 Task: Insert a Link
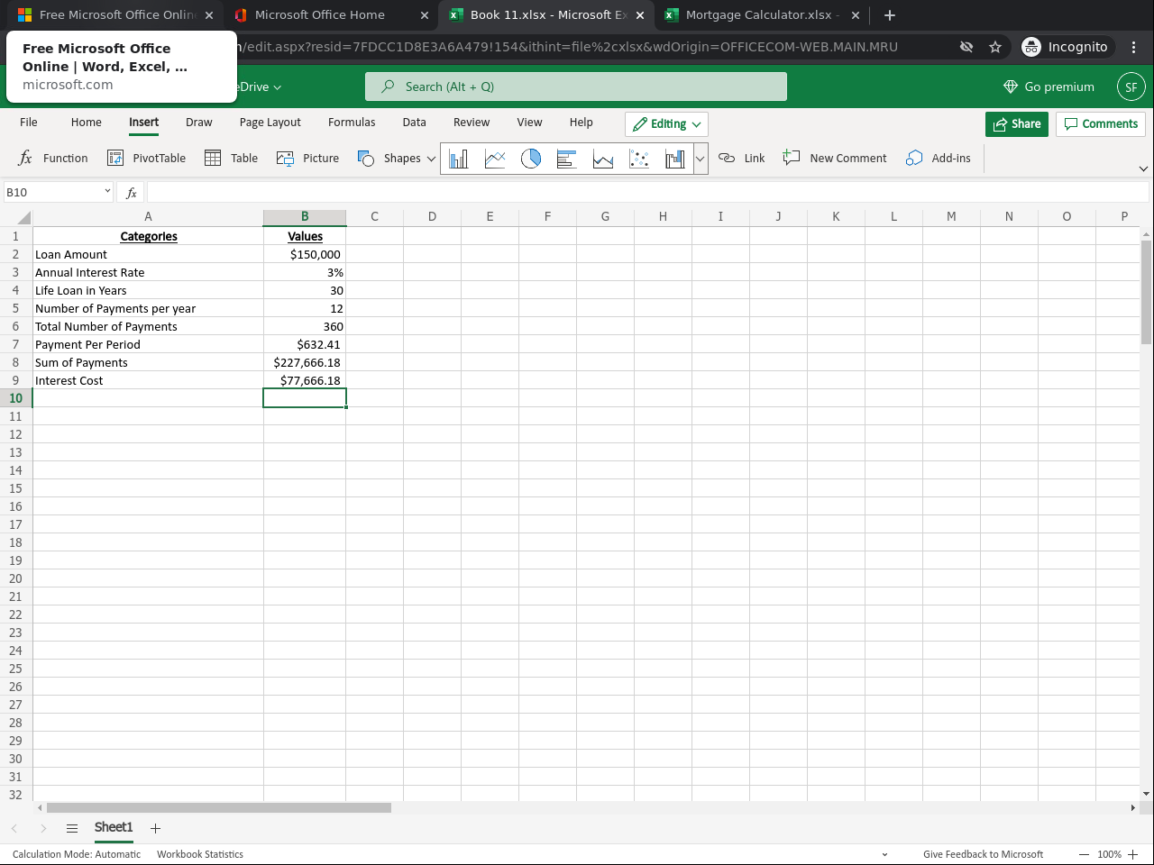[x=741, y=159]
